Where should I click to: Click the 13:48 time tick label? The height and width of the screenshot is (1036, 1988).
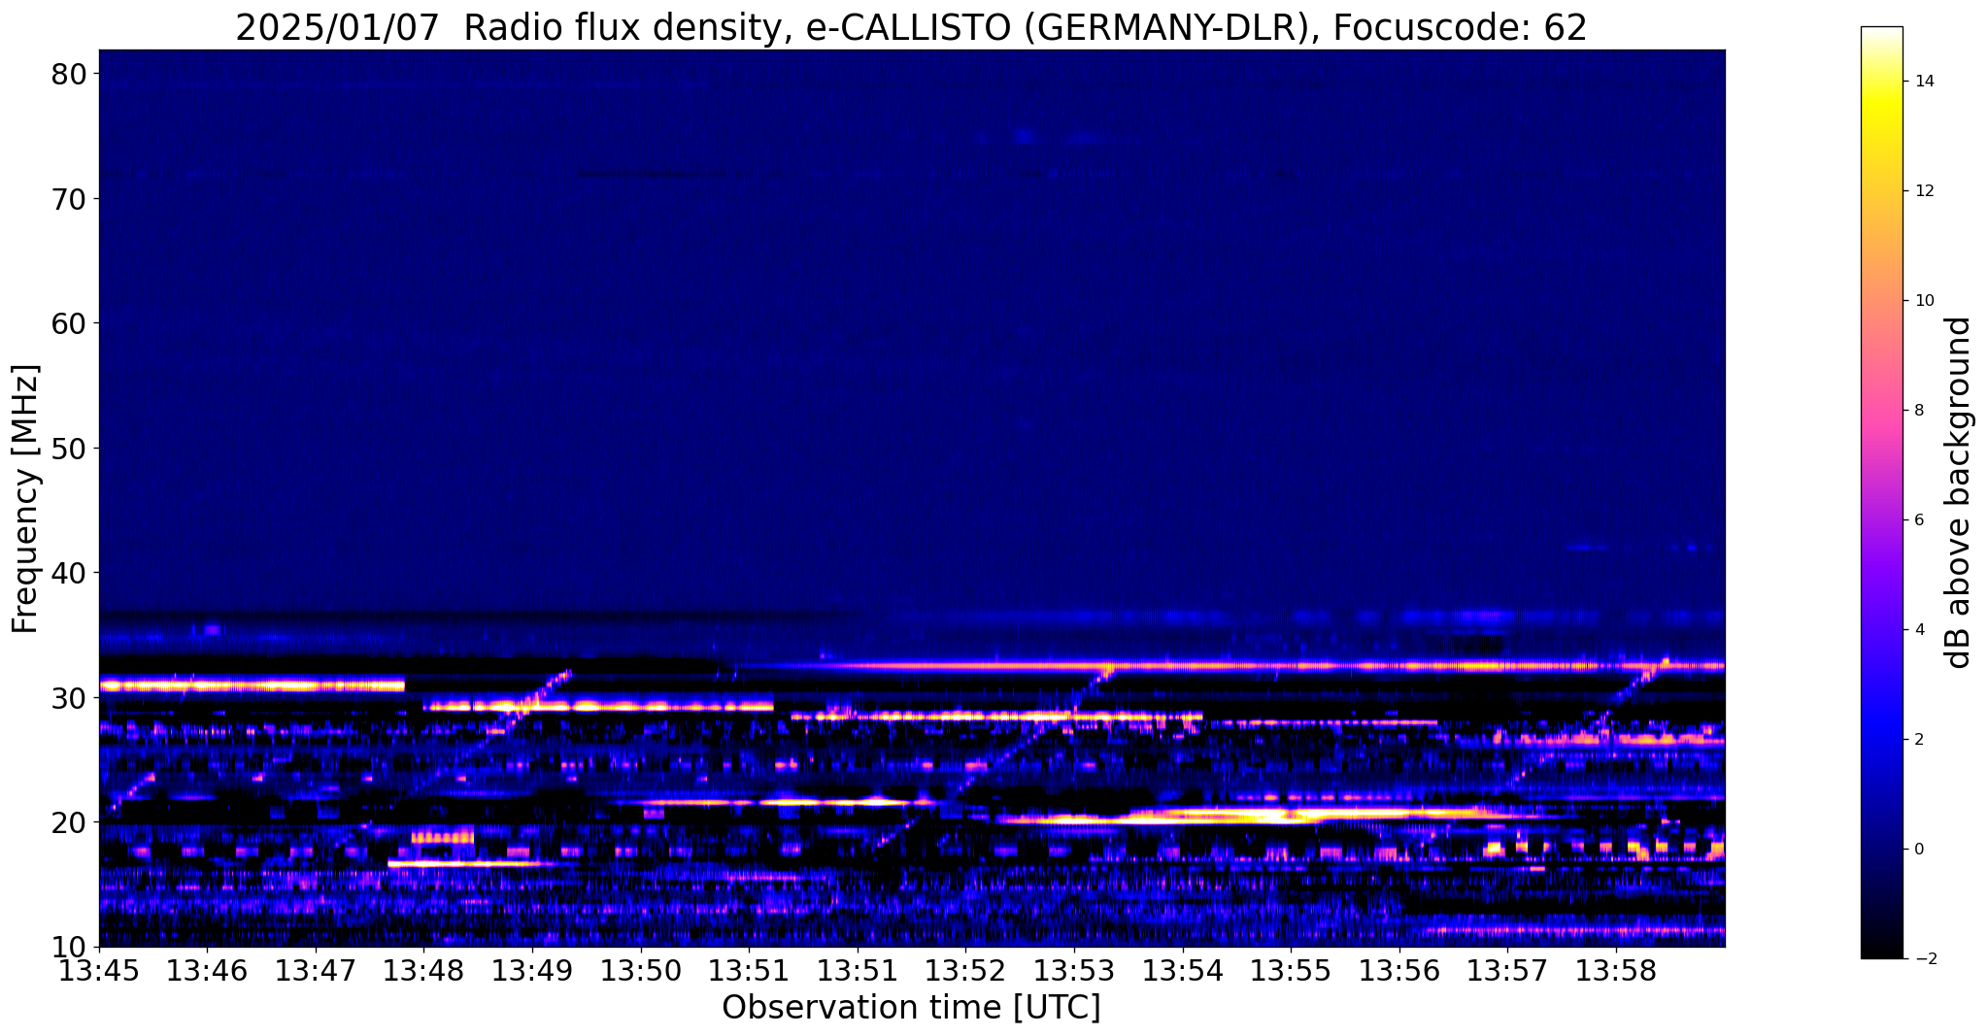click(x=424, y=971)
